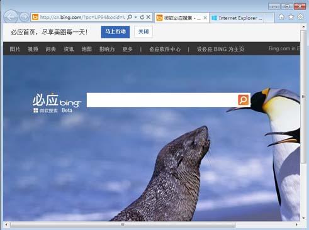The image size is (309, 230).
Task: Click the vertical scrollbar thumb
Action: (303, 96)
